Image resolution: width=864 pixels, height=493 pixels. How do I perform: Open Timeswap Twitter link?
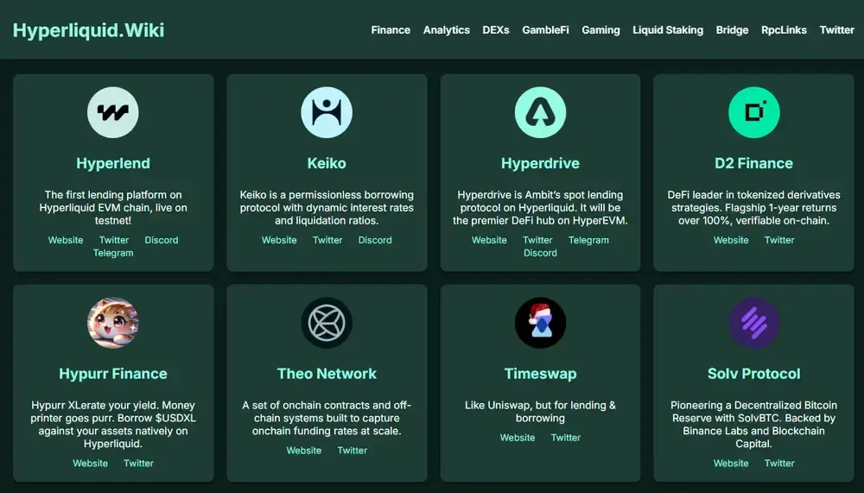tap(566, 438)
